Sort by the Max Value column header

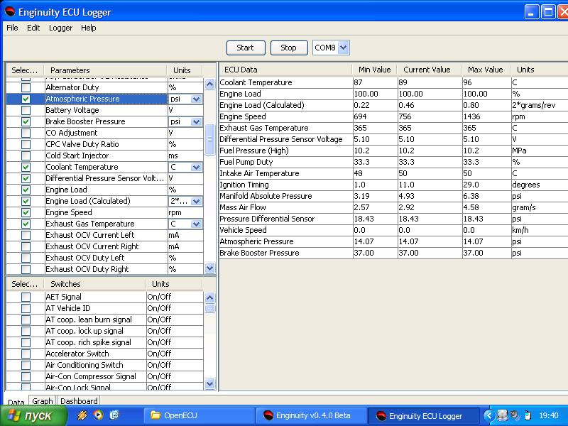tap(486, 70)
